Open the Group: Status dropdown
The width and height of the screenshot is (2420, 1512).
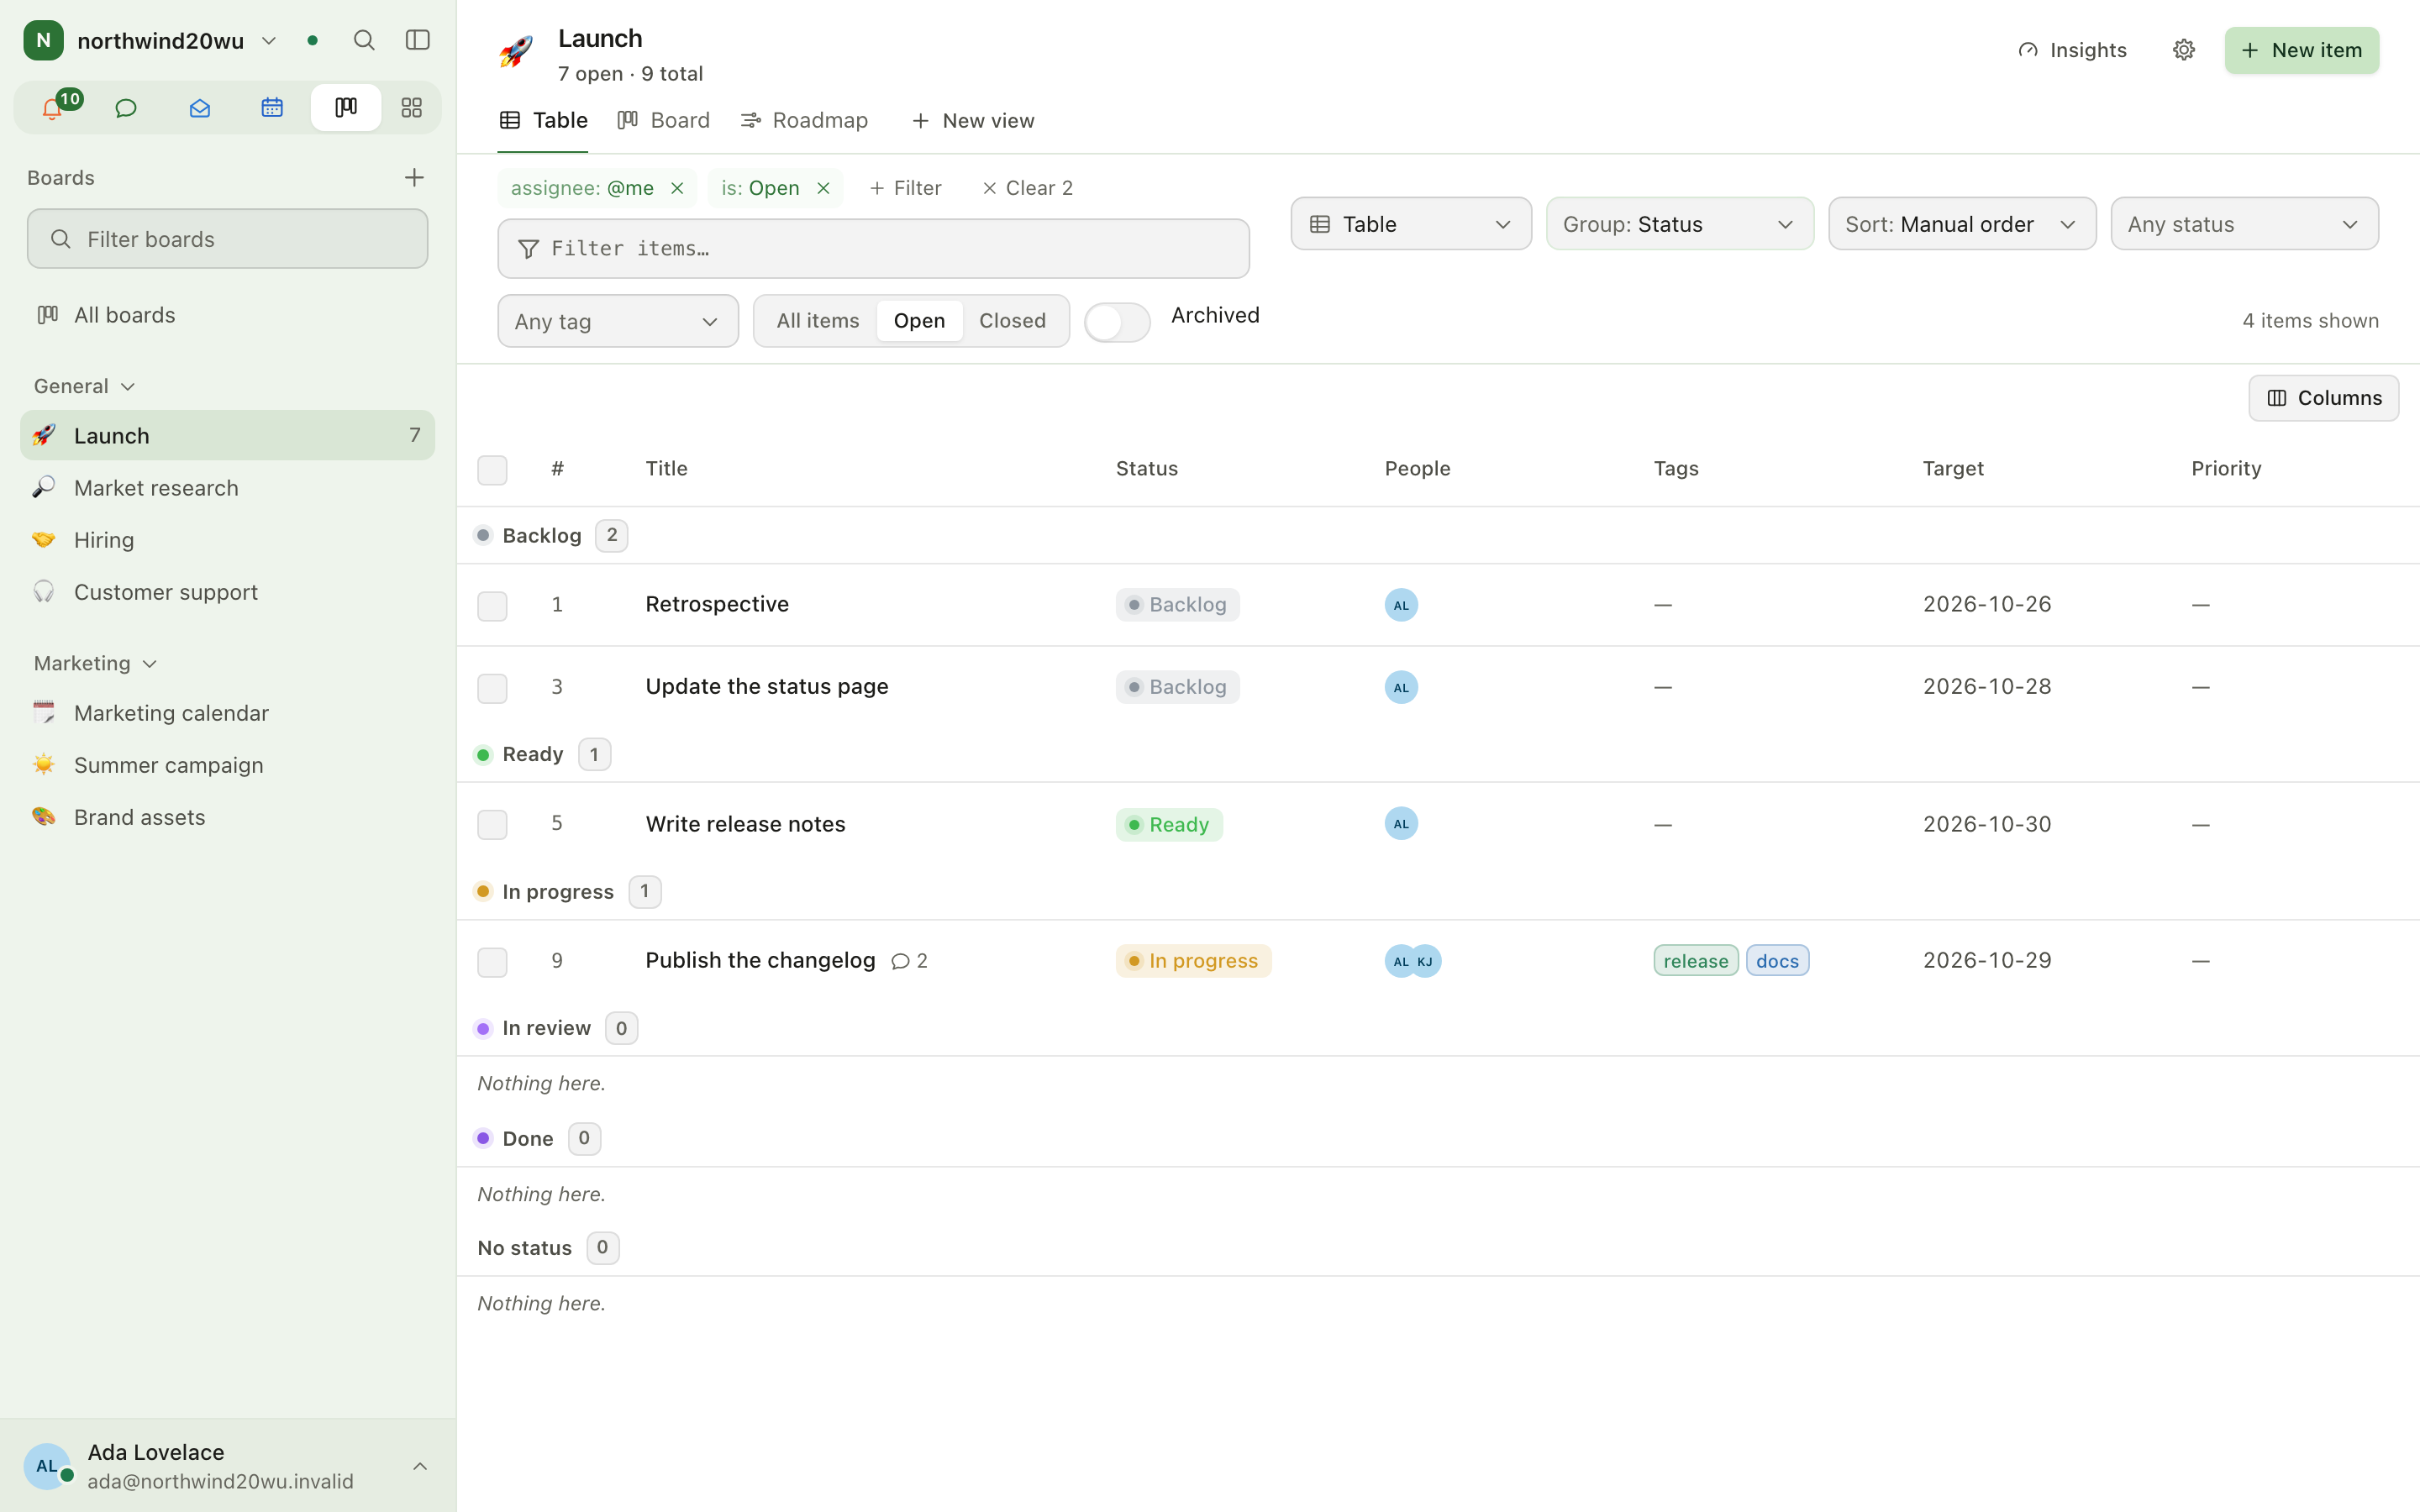(1680, 224)
